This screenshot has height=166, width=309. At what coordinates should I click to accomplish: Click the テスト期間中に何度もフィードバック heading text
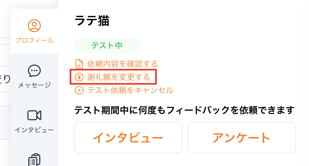coord(185,109)
